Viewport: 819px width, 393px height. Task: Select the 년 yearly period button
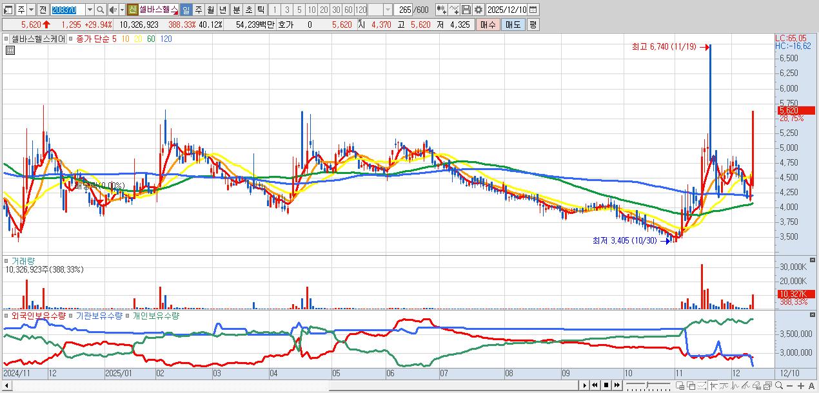(222, 10)
